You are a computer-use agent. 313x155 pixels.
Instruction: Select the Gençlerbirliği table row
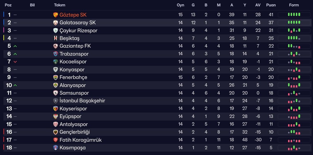pyautogui.click(x=157, y=132)
